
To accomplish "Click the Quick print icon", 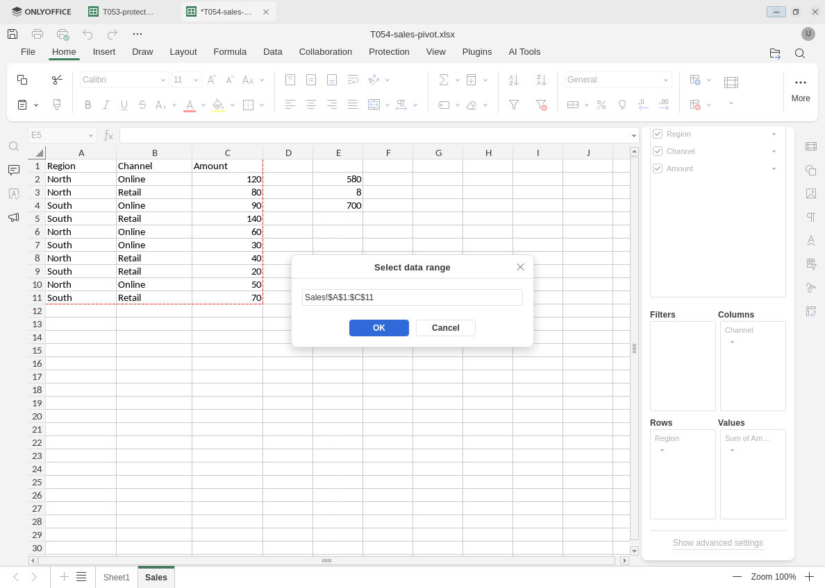I will tap(62, 34).
